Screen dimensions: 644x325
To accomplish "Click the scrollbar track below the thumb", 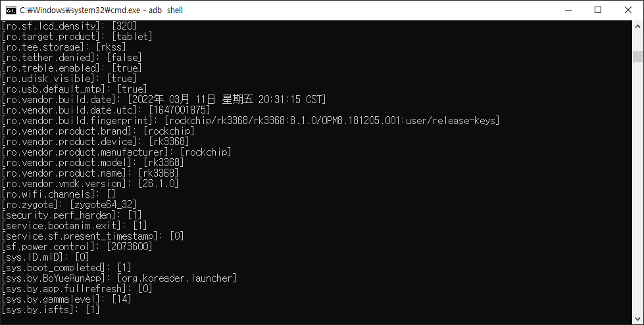I will point(637,197).
